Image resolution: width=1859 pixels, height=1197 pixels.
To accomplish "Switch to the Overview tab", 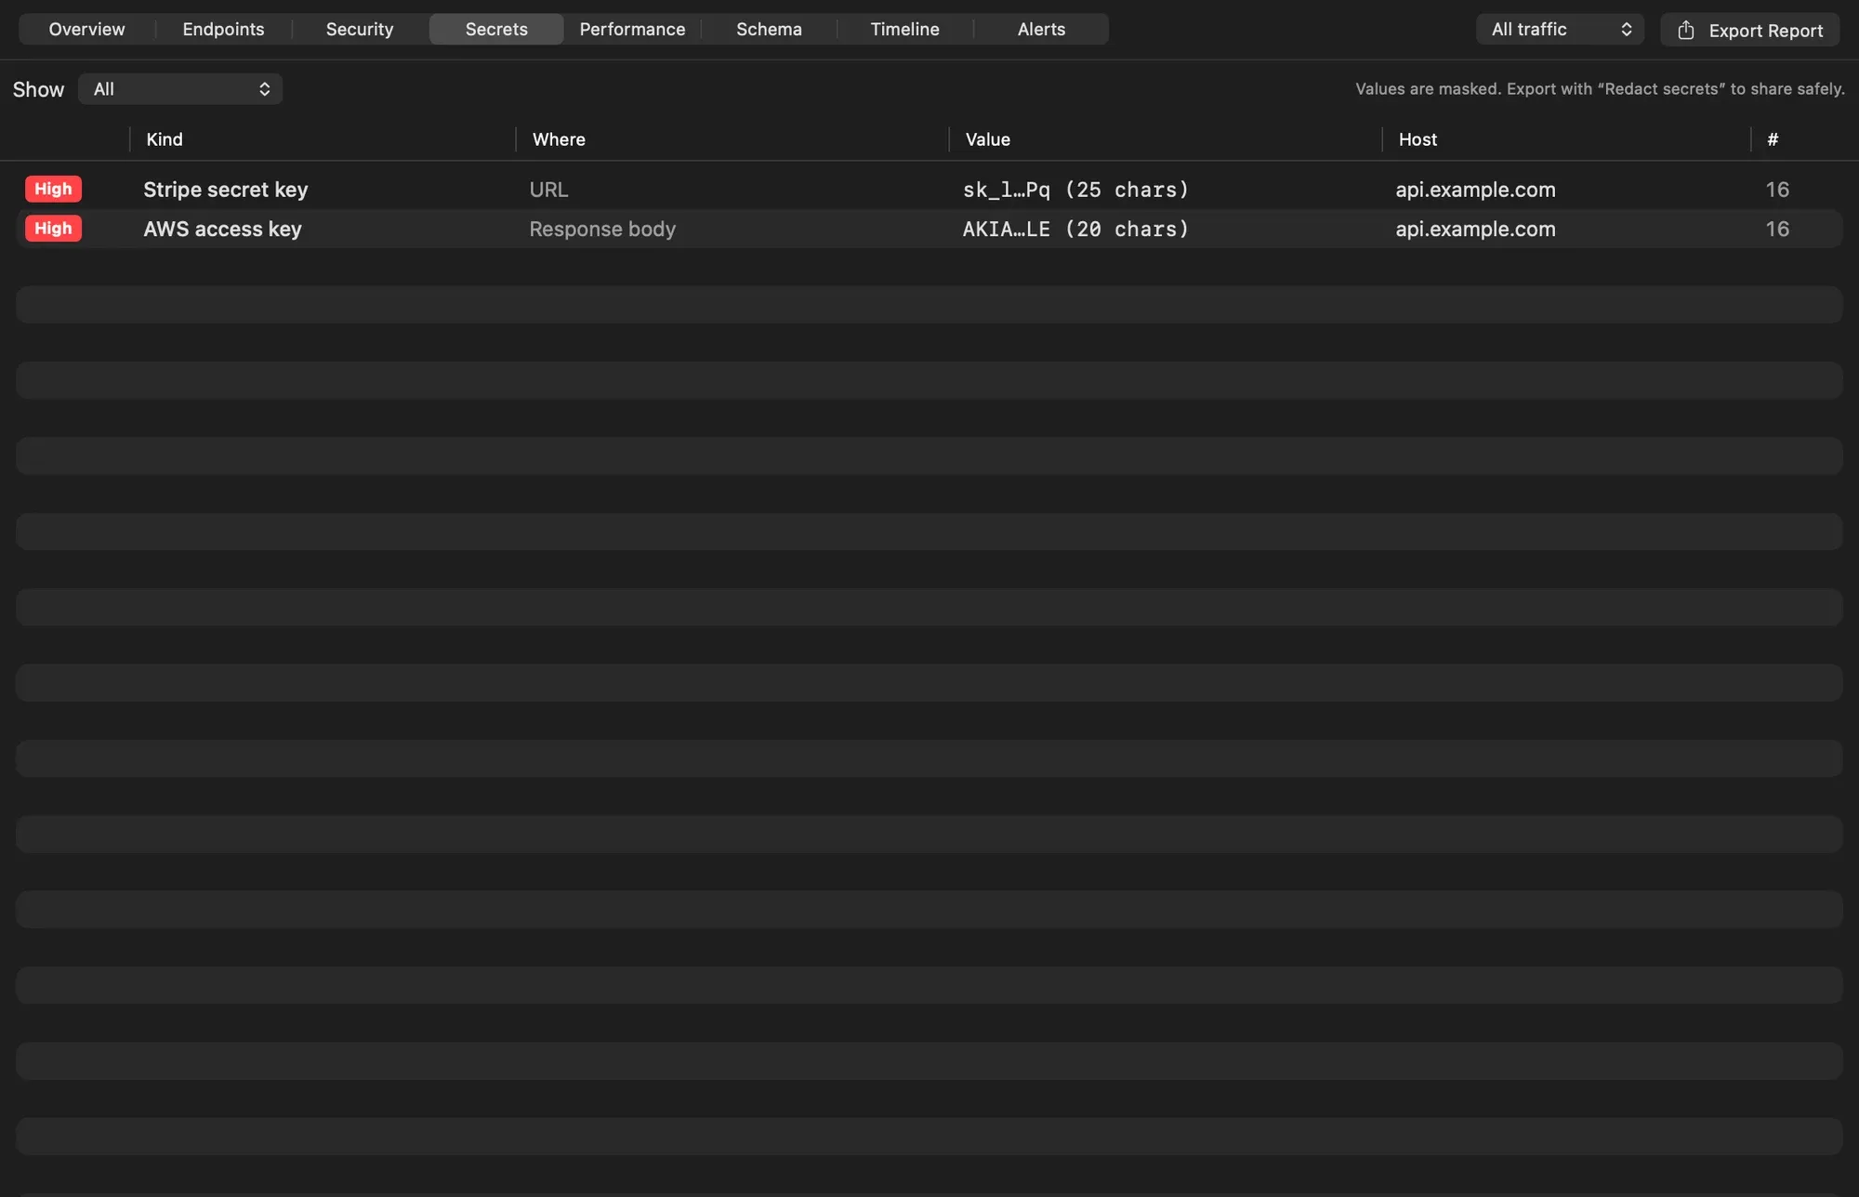I will 86,29.
